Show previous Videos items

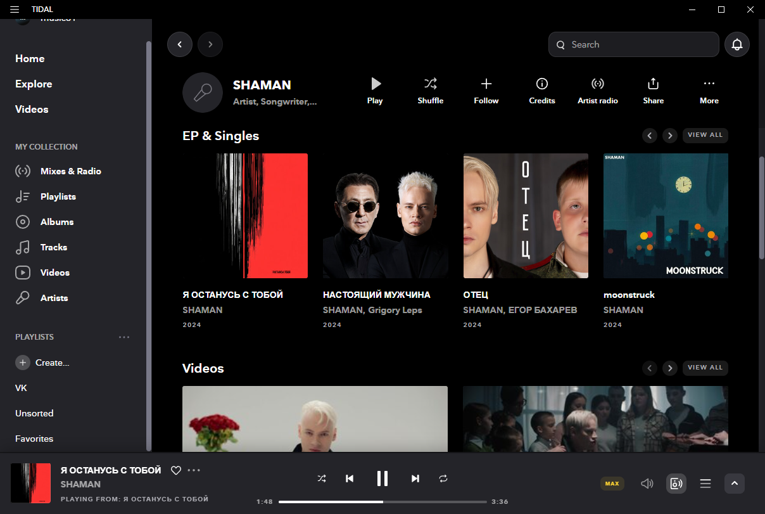click(x=650, y=368)
